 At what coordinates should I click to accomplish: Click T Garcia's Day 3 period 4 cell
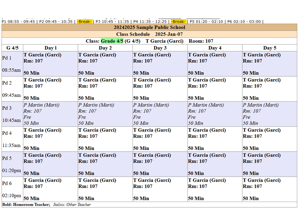tap(160, 139)
